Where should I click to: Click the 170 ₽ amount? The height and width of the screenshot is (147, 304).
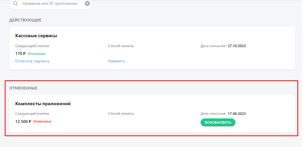click(x=20, y=54)
